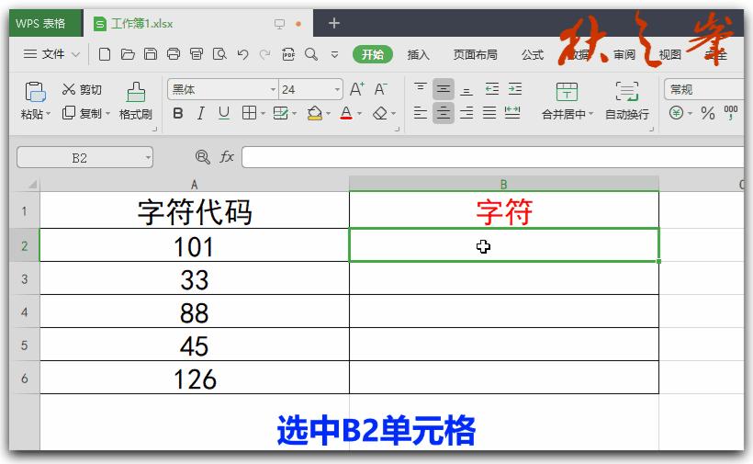
Task: Toggle Italic formatting
Action: pos(201,113)
